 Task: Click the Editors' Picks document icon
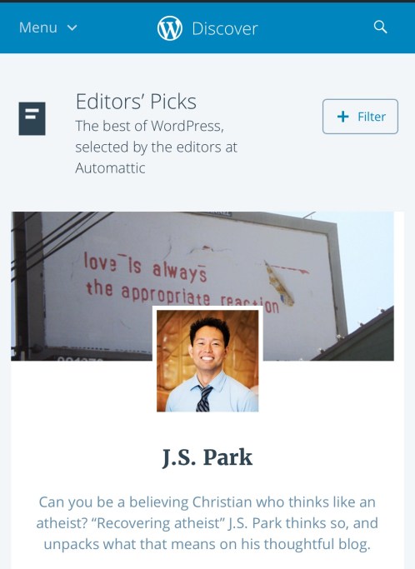(x=32, y=118)
